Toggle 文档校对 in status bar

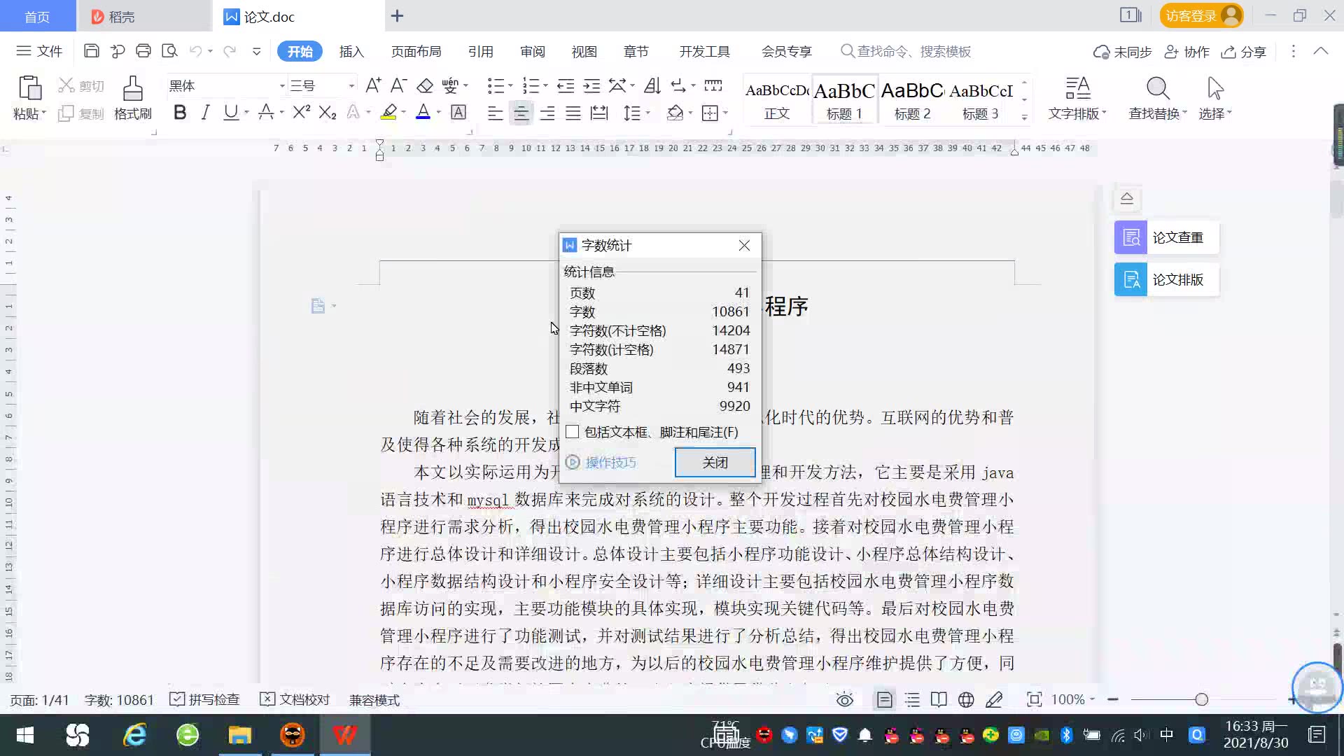tap(295, 699)
